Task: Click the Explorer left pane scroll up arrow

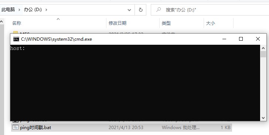Action: click(x=1, y=22)
